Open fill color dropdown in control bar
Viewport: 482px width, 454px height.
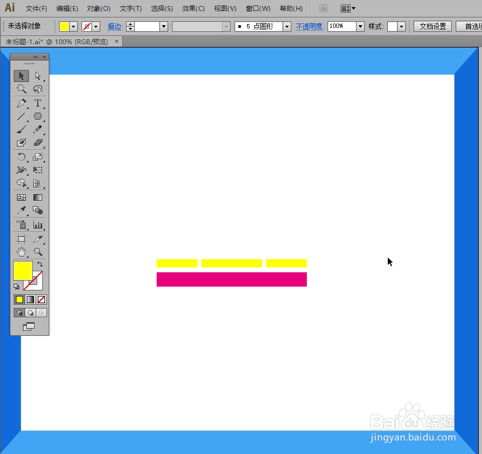(73, 27)
